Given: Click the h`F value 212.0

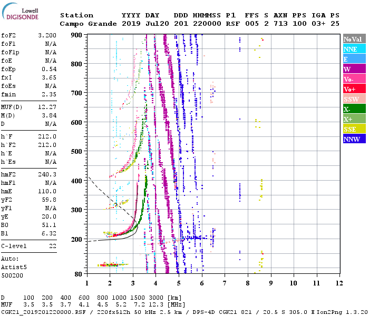Looking at the screenshot, I should tap(47, 136).
